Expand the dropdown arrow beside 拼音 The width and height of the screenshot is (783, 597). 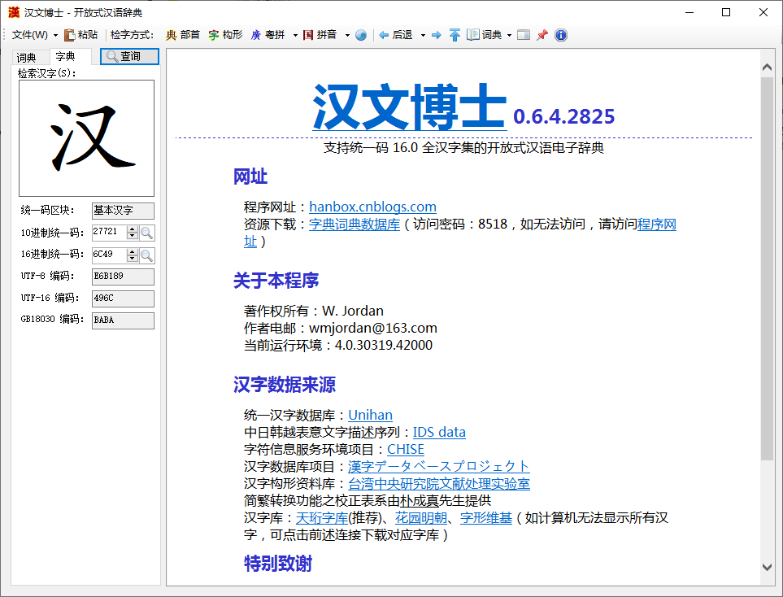point(347,35)
